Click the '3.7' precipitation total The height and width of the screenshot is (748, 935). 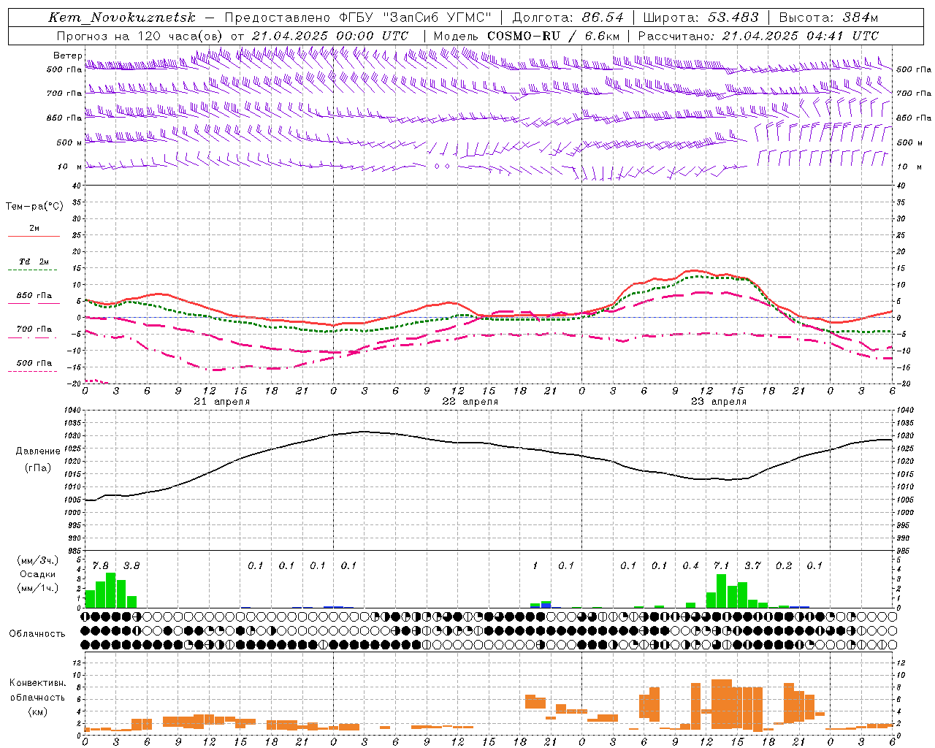point(752,566)
